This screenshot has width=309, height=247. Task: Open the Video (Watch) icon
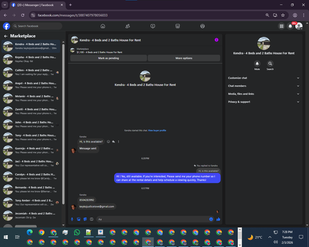click(x=153, y=26)
